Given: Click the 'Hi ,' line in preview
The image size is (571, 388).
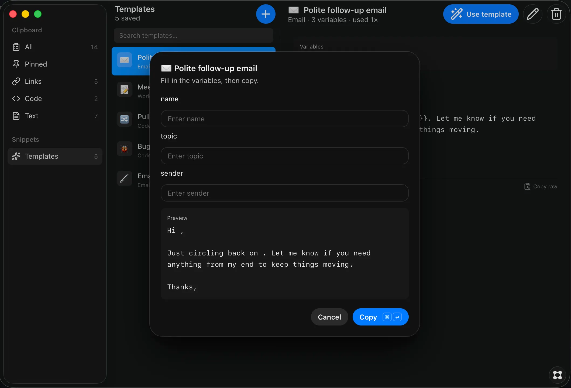Looking at the screenshot, I should 175,231.
